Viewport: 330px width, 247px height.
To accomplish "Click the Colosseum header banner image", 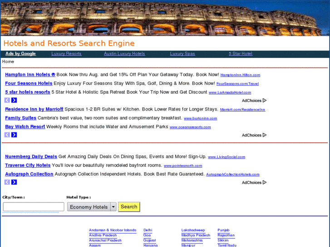I will (x=165, y=18).
